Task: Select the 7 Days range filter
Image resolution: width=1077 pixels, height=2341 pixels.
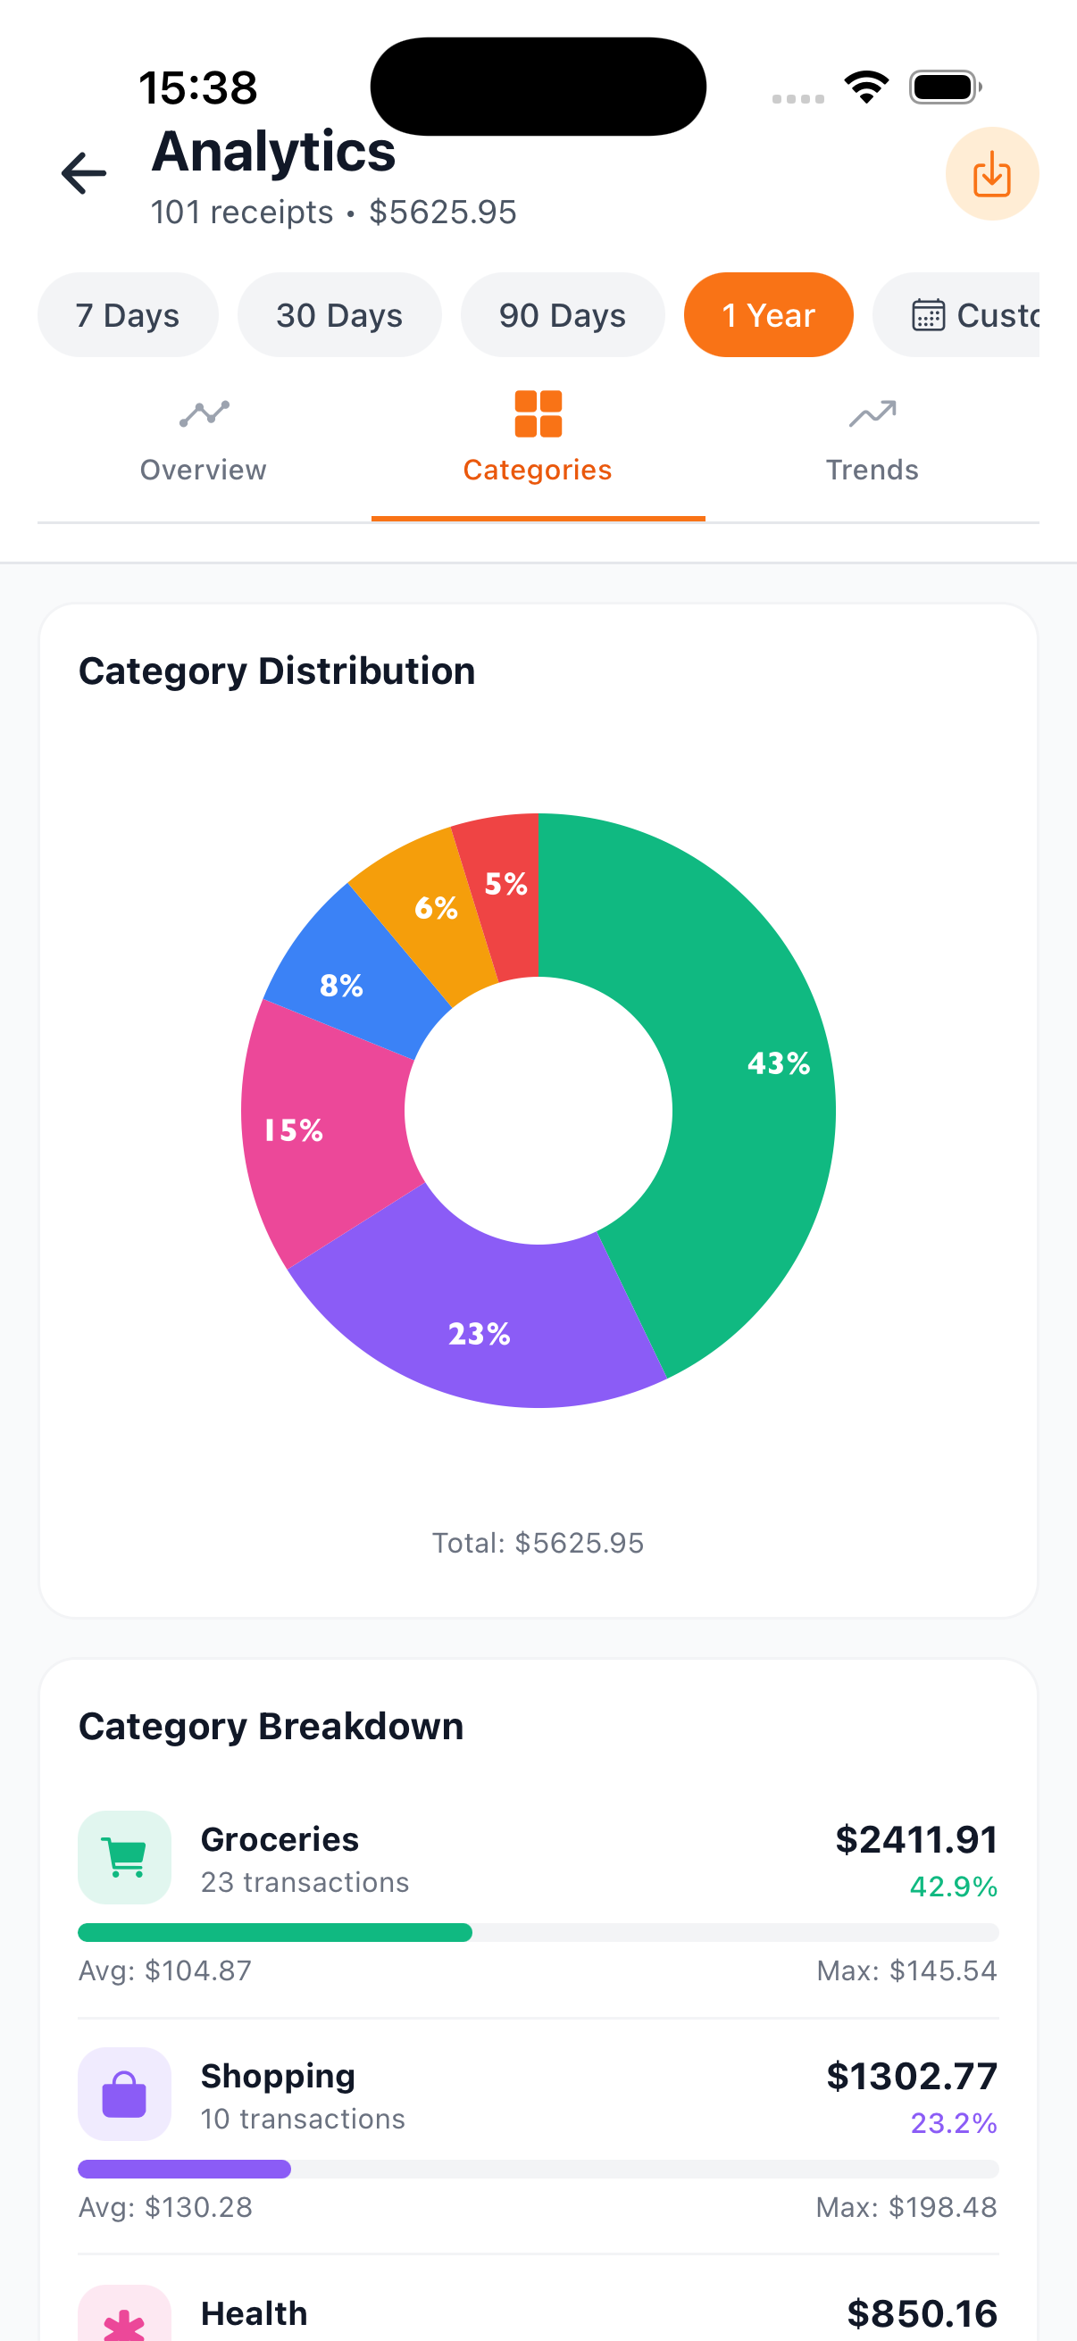Action: point(127,315)
